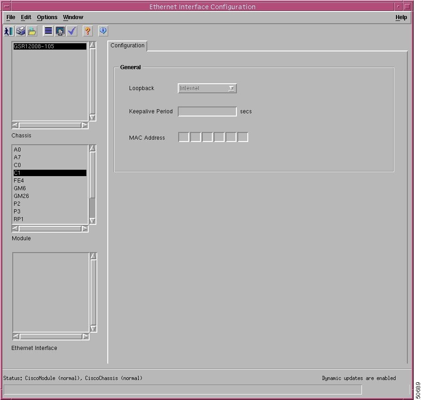Open the Edit menu
This screenshot has height=400, width=421.
26,17
